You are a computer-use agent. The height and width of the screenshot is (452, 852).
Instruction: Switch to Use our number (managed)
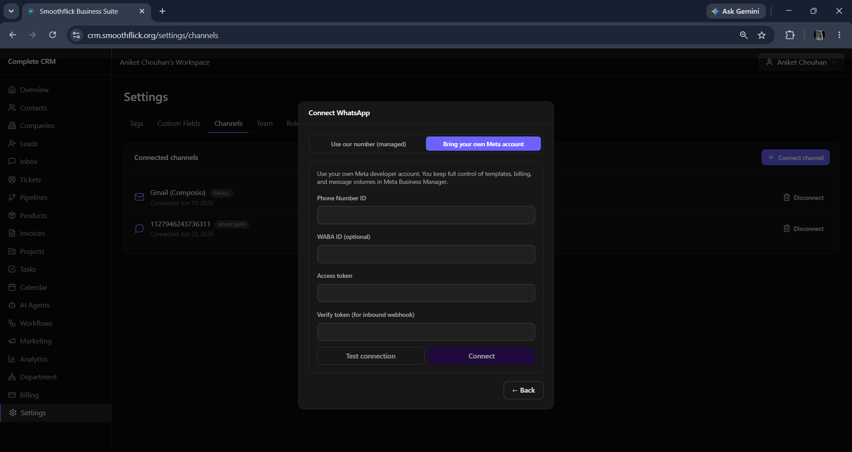[368, 144]
